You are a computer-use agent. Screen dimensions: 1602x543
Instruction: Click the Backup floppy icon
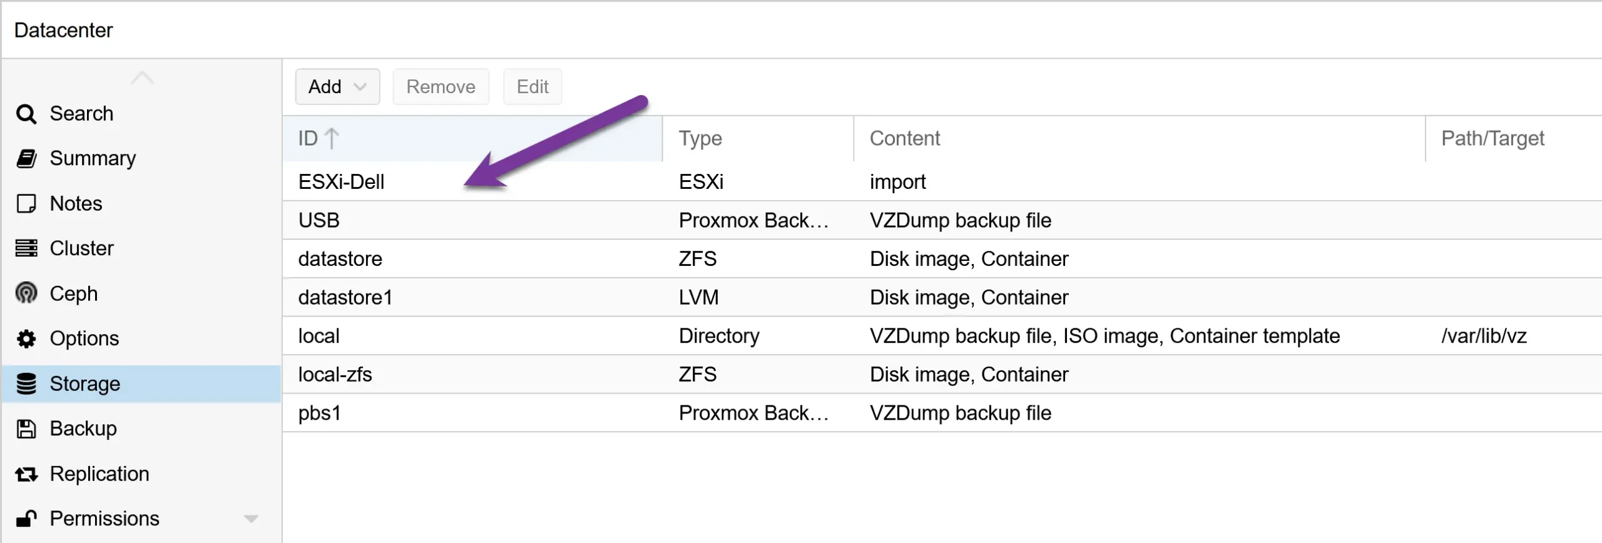pyautogui.click(x=26, y=428)
